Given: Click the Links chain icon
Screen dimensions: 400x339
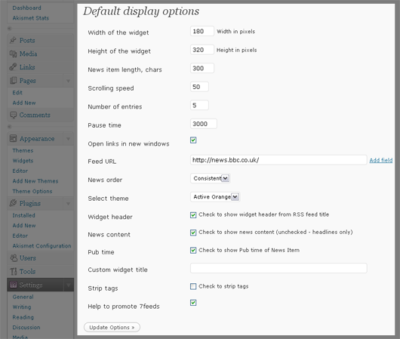Looking at the screenshot, I should click(13, 67).
